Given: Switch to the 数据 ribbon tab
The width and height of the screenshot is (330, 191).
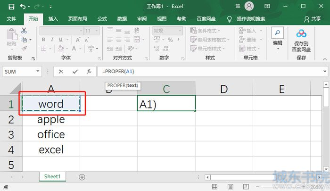Looking at the screenshot, I should click(122, 19).
